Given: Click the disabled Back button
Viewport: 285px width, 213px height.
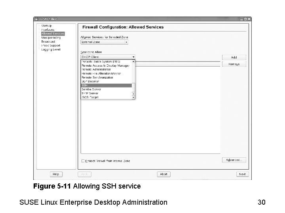Looking at the screenshot, I should tap(85, 174).
